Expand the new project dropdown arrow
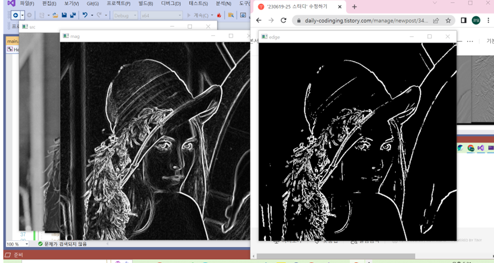Image resolution: width=494 pixels, height=263 pixels. (48, 15)
